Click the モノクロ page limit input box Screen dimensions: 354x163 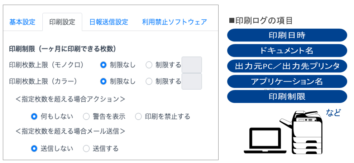pos(192,65)
